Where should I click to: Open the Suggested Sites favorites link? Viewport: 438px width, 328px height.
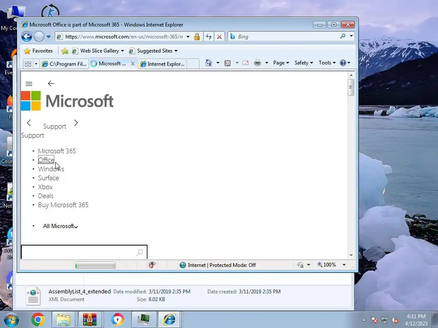pyautogui.click(x=154, y=51)
